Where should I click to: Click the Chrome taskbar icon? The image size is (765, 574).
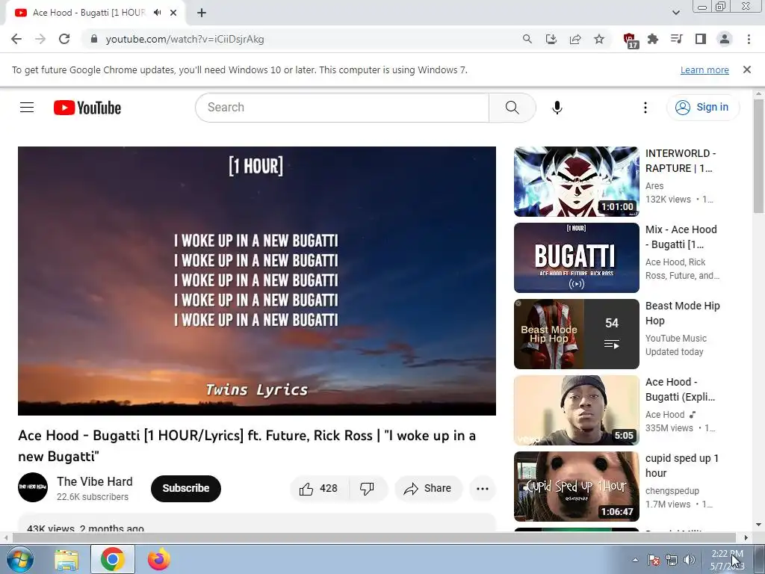coord(112,559)
